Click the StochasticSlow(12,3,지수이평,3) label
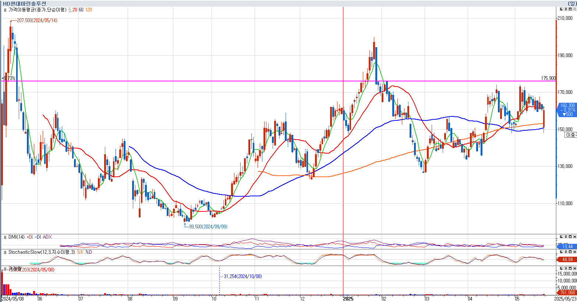577x302 pixels. tap(42, 252)
